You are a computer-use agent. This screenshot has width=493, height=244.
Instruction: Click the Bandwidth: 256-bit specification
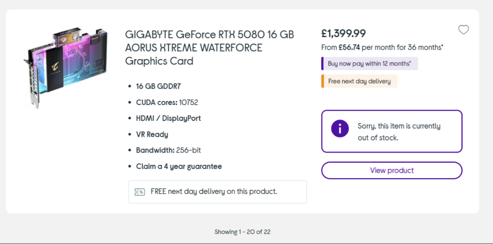pyautogui.click(x=168, y=150)
